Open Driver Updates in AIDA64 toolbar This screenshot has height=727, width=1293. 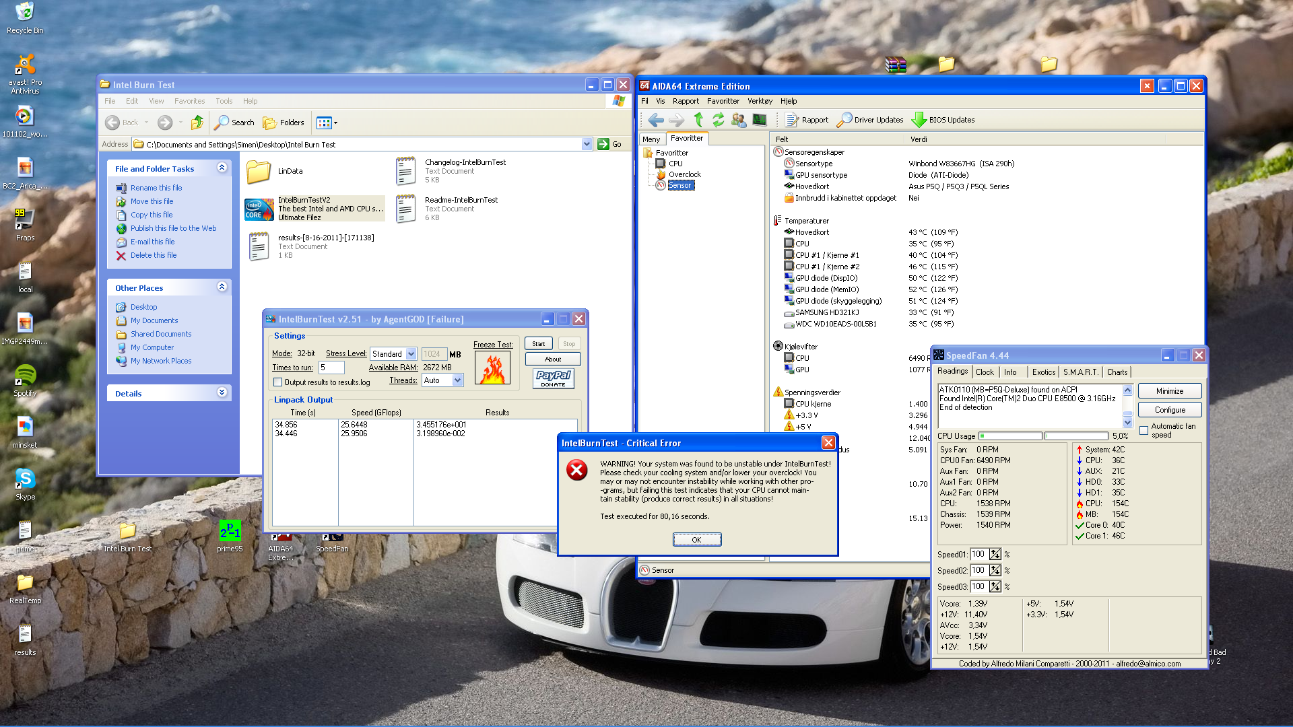tap(870, 120)
